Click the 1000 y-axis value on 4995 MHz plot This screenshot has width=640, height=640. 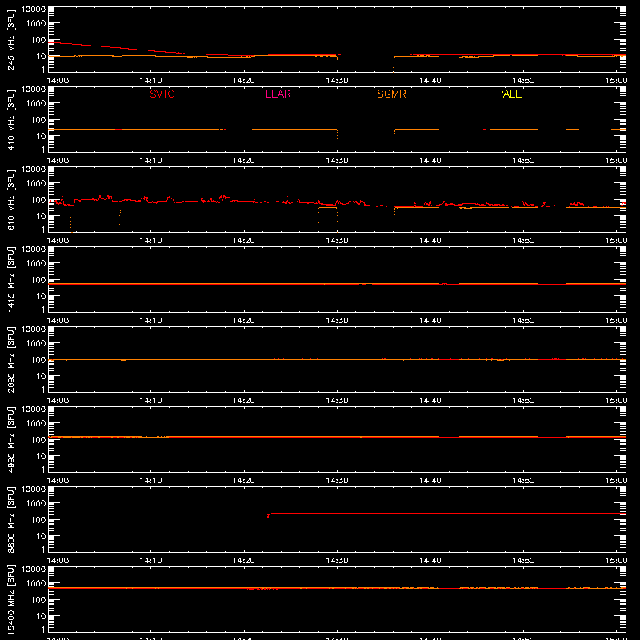[x=36, y=424]
